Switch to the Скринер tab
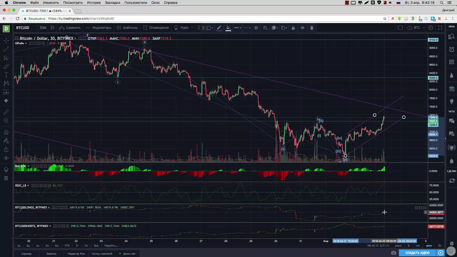457x257 pixels. 26,254
